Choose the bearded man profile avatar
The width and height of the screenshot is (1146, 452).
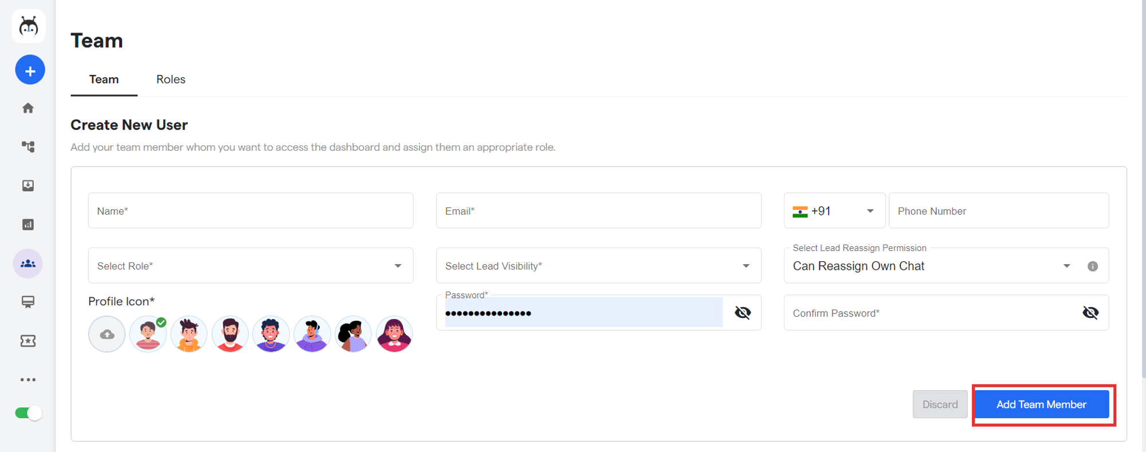230,335
